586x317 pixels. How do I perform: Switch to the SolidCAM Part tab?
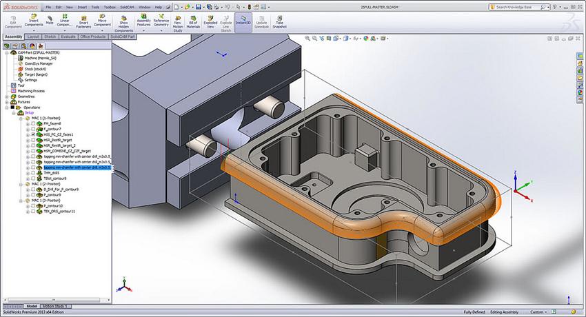122,37
